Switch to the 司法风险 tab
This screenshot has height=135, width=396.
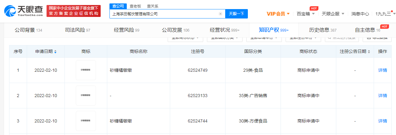click(77, 30)
